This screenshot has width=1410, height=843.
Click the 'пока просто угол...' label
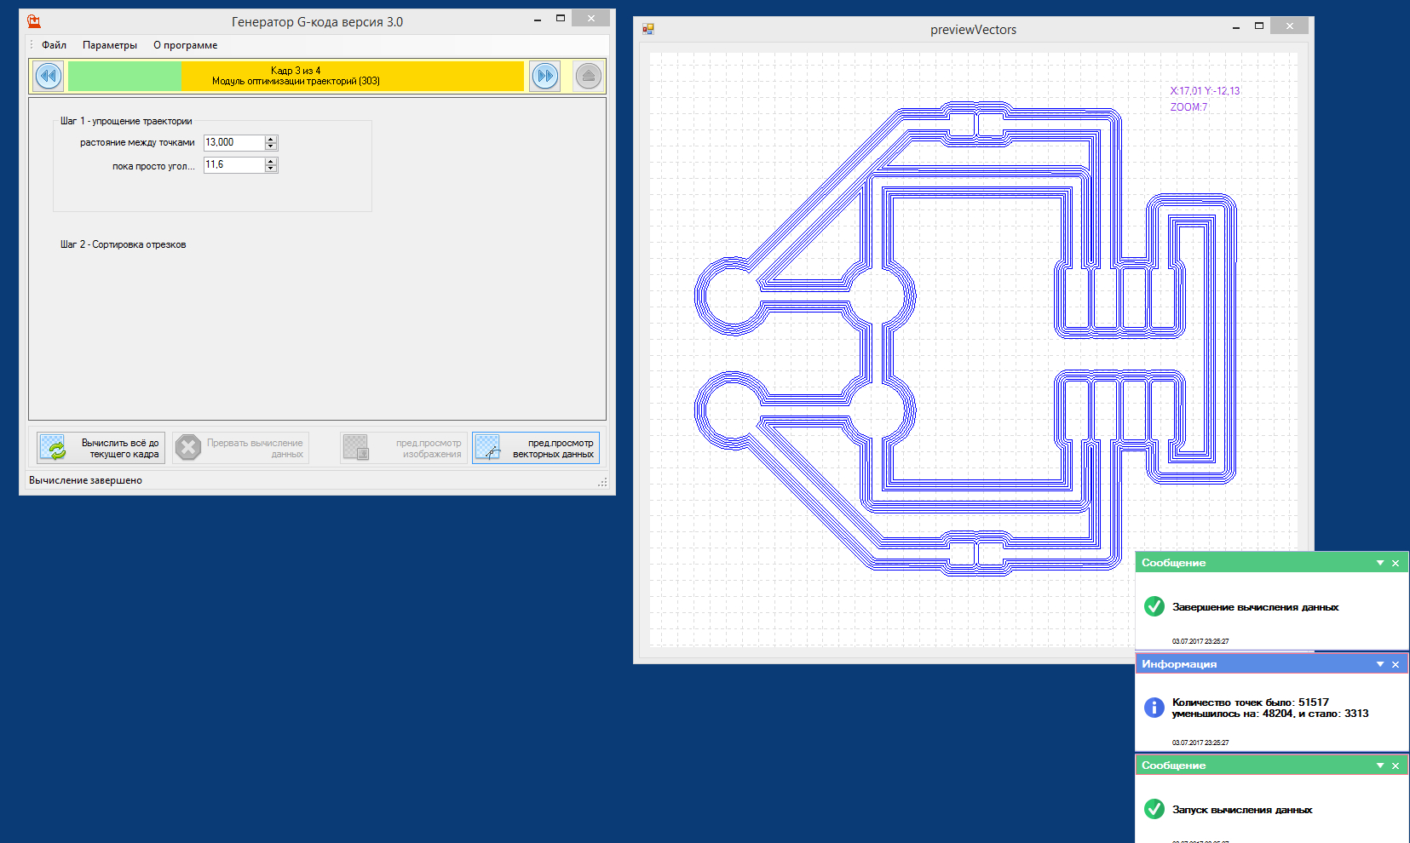pyautogui.click(x=153, y=166)
